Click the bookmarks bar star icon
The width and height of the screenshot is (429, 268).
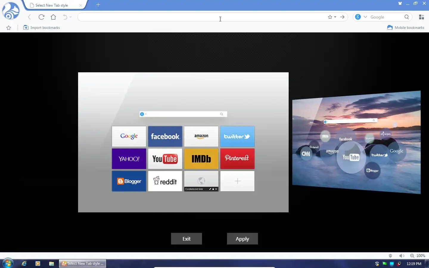point(9,28)
